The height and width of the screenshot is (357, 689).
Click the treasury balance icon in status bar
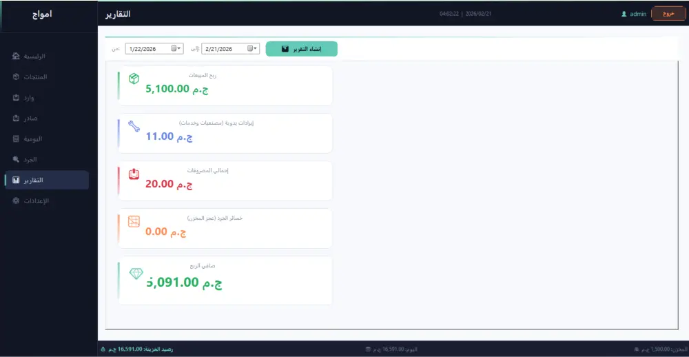[x=103, y=349]
